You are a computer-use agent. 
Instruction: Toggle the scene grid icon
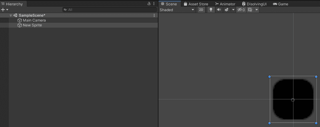[250, 10]
